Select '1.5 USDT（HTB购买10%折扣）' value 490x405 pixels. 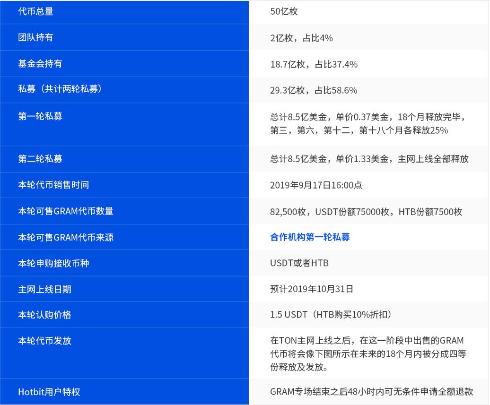pos(331,314)
